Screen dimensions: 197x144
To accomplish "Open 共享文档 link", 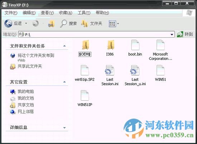I will point(26,105).
